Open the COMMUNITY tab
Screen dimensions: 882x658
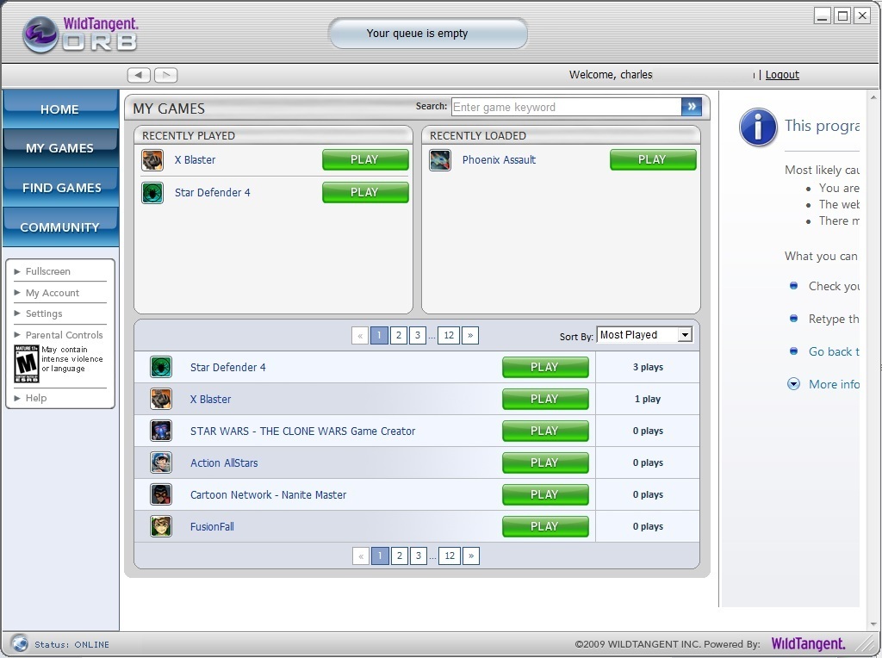(x=60, y=227)
